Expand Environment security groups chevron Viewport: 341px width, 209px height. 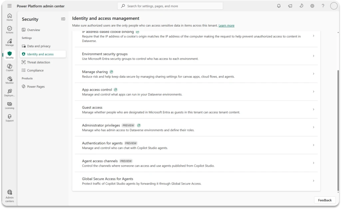pyautogui.click(x=313, y=56)
